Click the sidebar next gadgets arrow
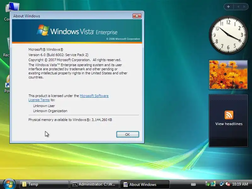252x189 pixels. [244, 7]
